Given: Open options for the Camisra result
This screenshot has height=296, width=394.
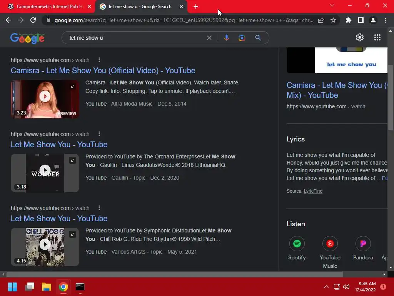Looking at the screenshot, I should (x=99, y=60).
